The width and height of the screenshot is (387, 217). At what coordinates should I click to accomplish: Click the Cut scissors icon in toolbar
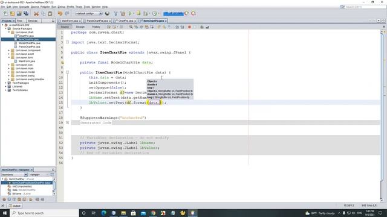(x=36, y=13)
